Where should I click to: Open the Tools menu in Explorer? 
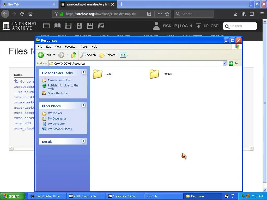coord(84,47)
